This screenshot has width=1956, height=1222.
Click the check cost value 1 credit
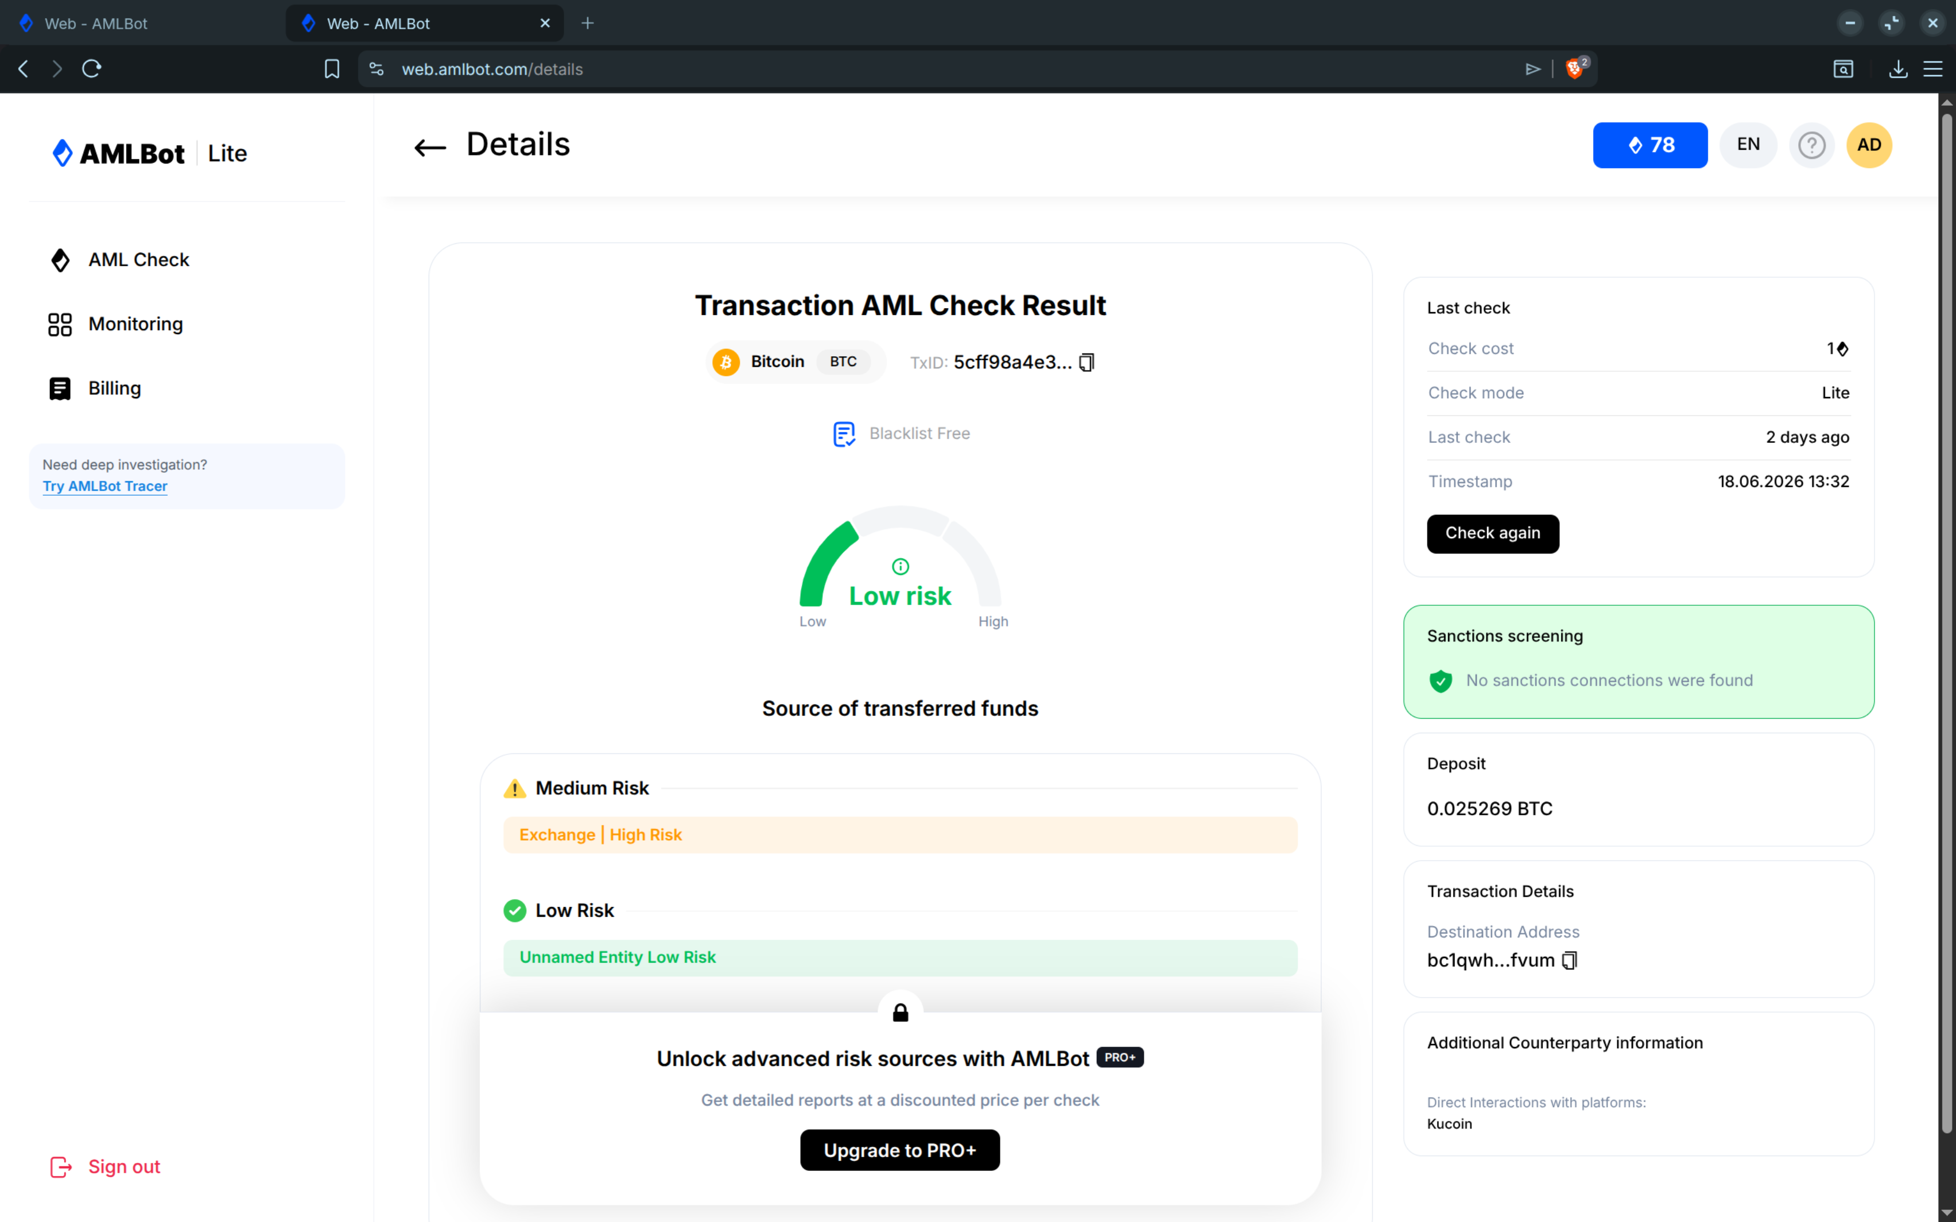pos(1837,348)
